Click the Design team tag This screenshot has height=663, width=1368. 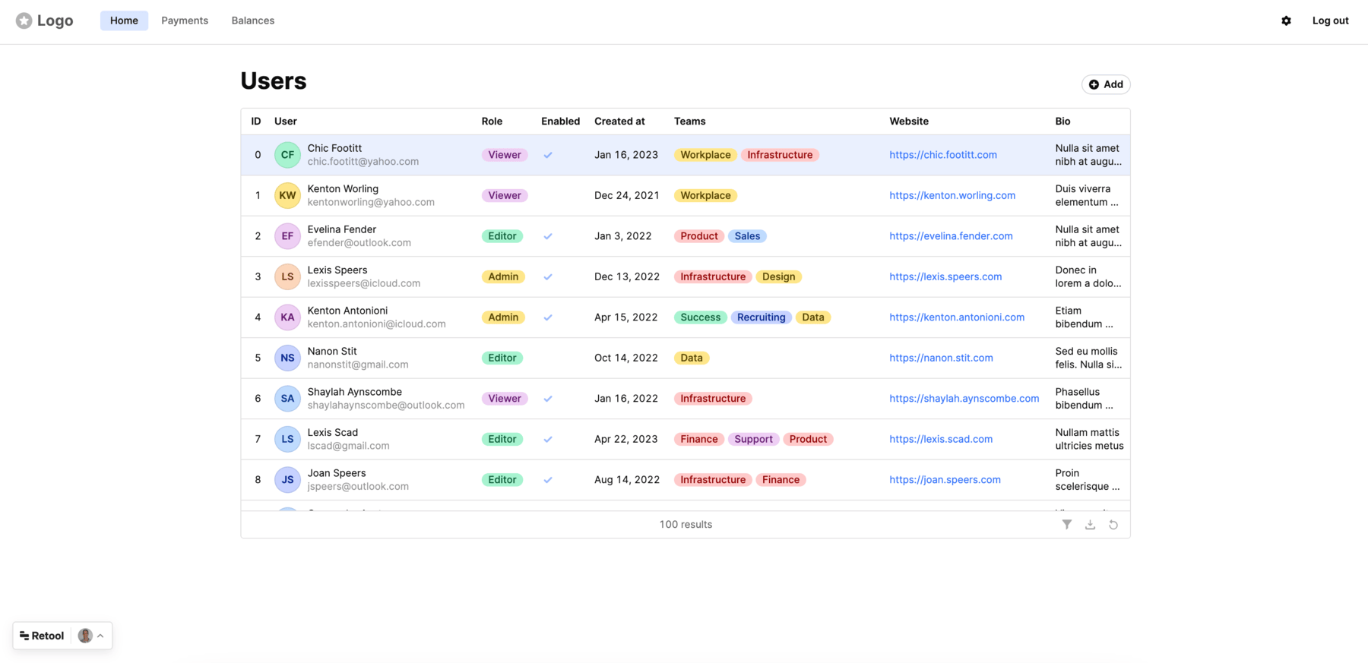(x=778, y=276)
